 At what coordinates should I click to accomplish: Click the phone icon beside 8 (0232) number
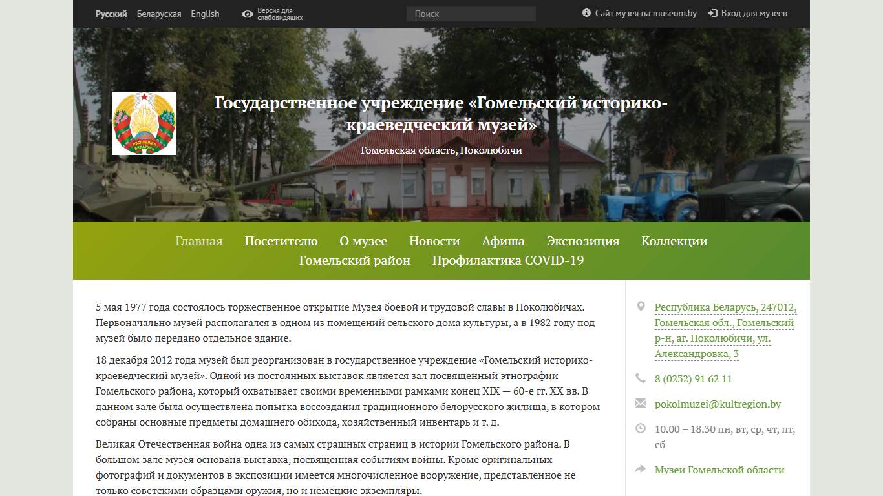point(641,378)
